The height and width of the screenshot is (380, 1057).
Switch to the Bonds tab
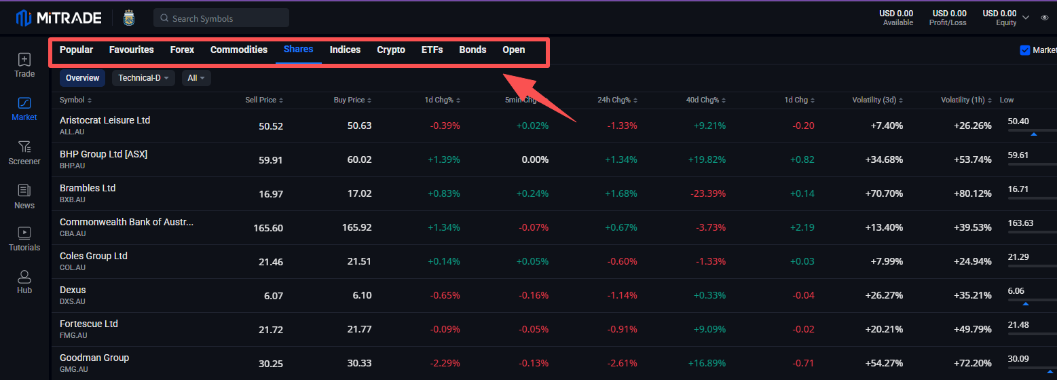tap(472, 50)
